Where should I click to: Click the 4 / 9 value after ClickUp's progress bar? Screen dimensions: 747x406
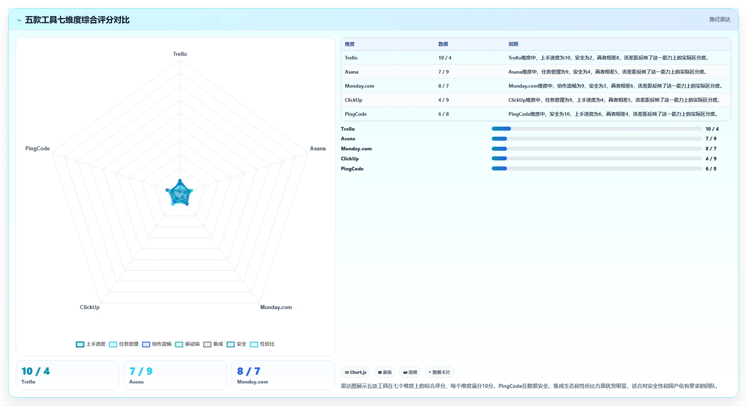pos(711,159)
